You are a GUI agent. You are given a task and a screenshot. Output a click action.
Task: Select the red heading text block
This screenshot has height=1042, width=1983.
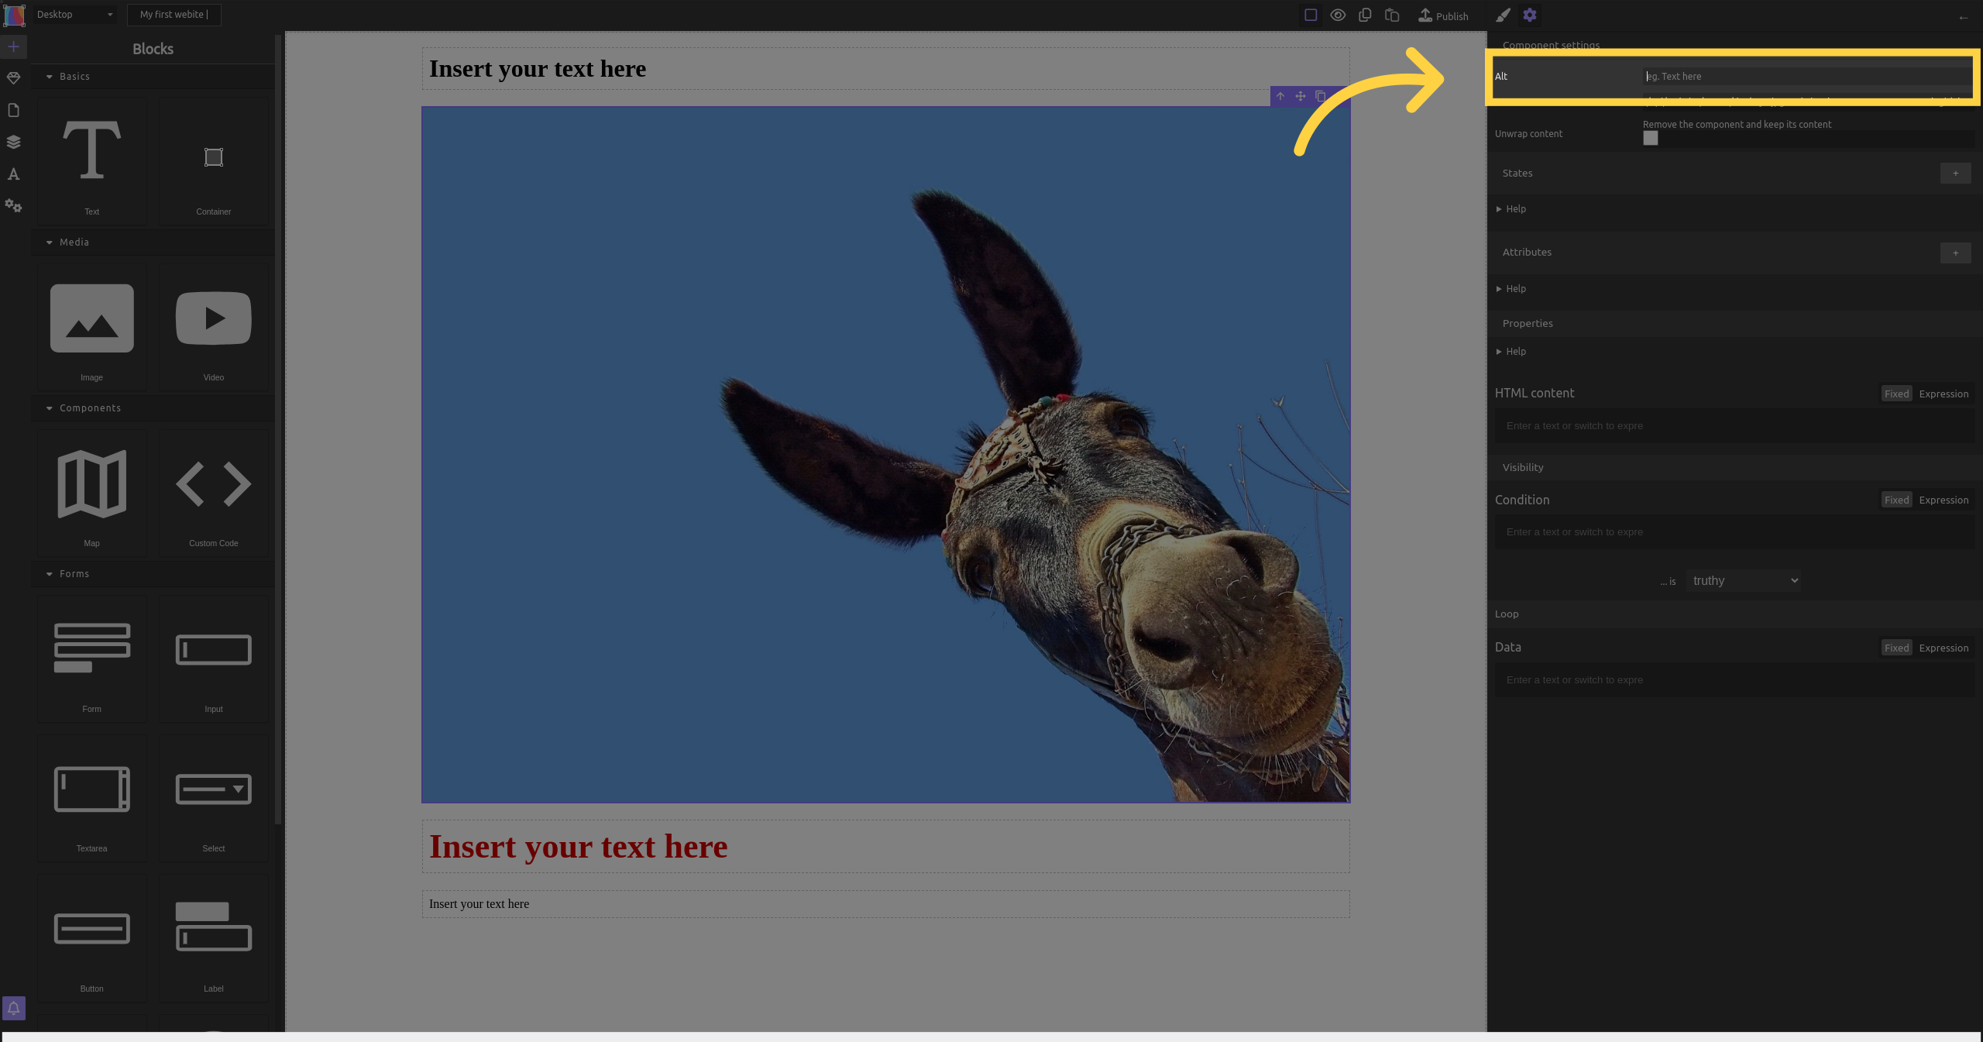[885, 847]
